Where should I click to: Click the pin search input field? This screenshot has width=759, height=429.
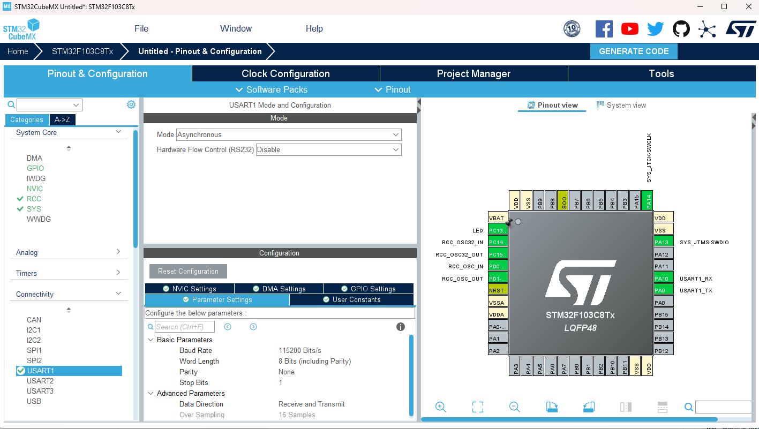pyautogui.click(x=723, y=407)
